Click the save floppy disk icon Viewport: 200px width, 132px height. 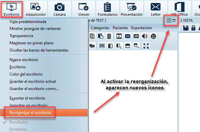click(186, 28)
